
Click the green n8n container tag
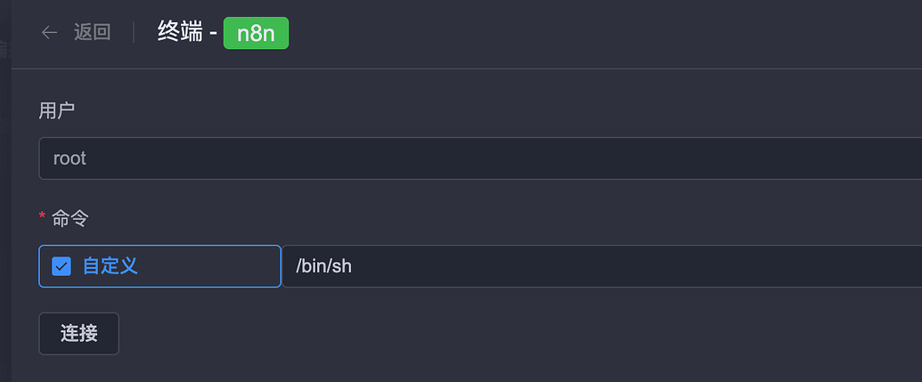click(x=256, y=33)
